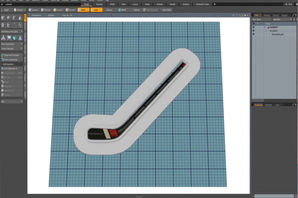The width and height of the screenshot is (298, 198).
Task: Switch to the Topology layout tab
Action: click(x=99, y=4)
